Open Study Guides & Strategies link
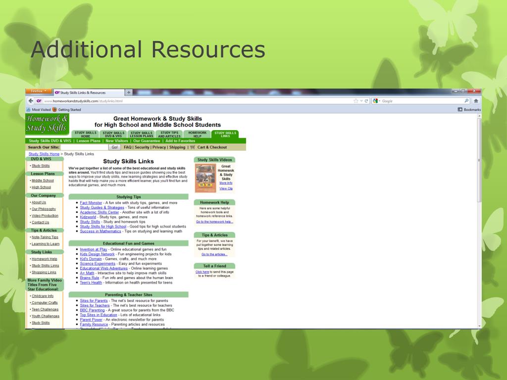 [102, 207]
